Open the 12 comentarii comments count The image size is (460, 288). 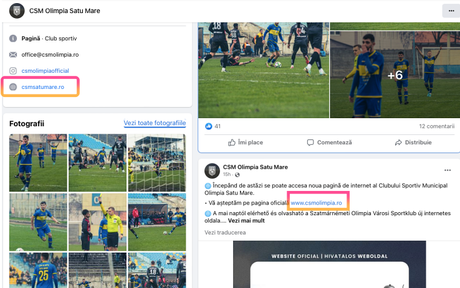(x=436, y=126)
